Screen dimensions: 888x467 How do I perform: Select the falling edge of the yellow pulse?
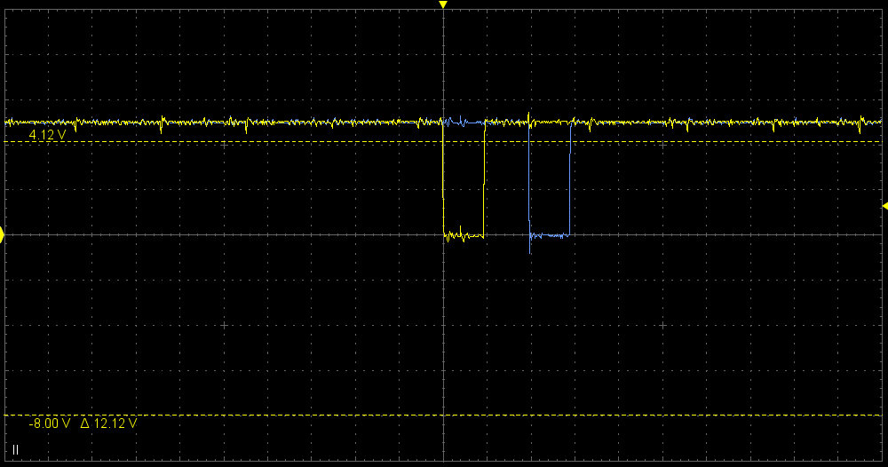coord(443,178)
